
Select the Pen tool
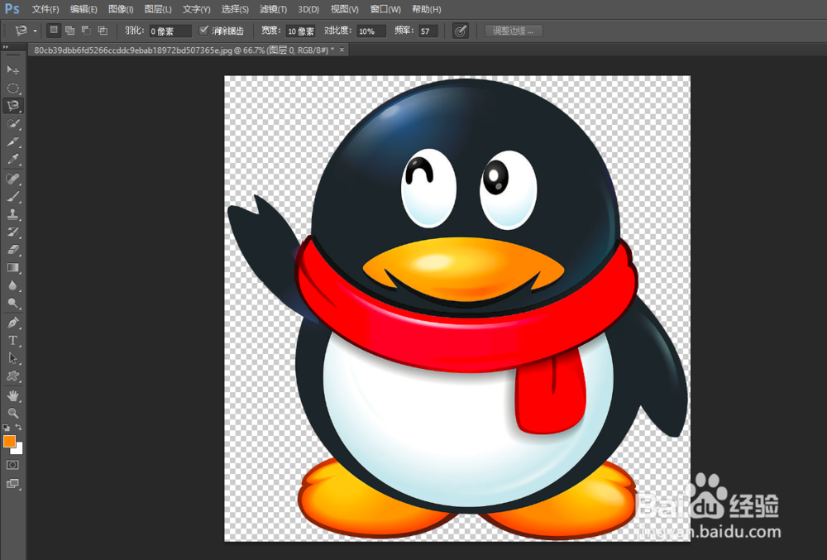tap(13, 323)
